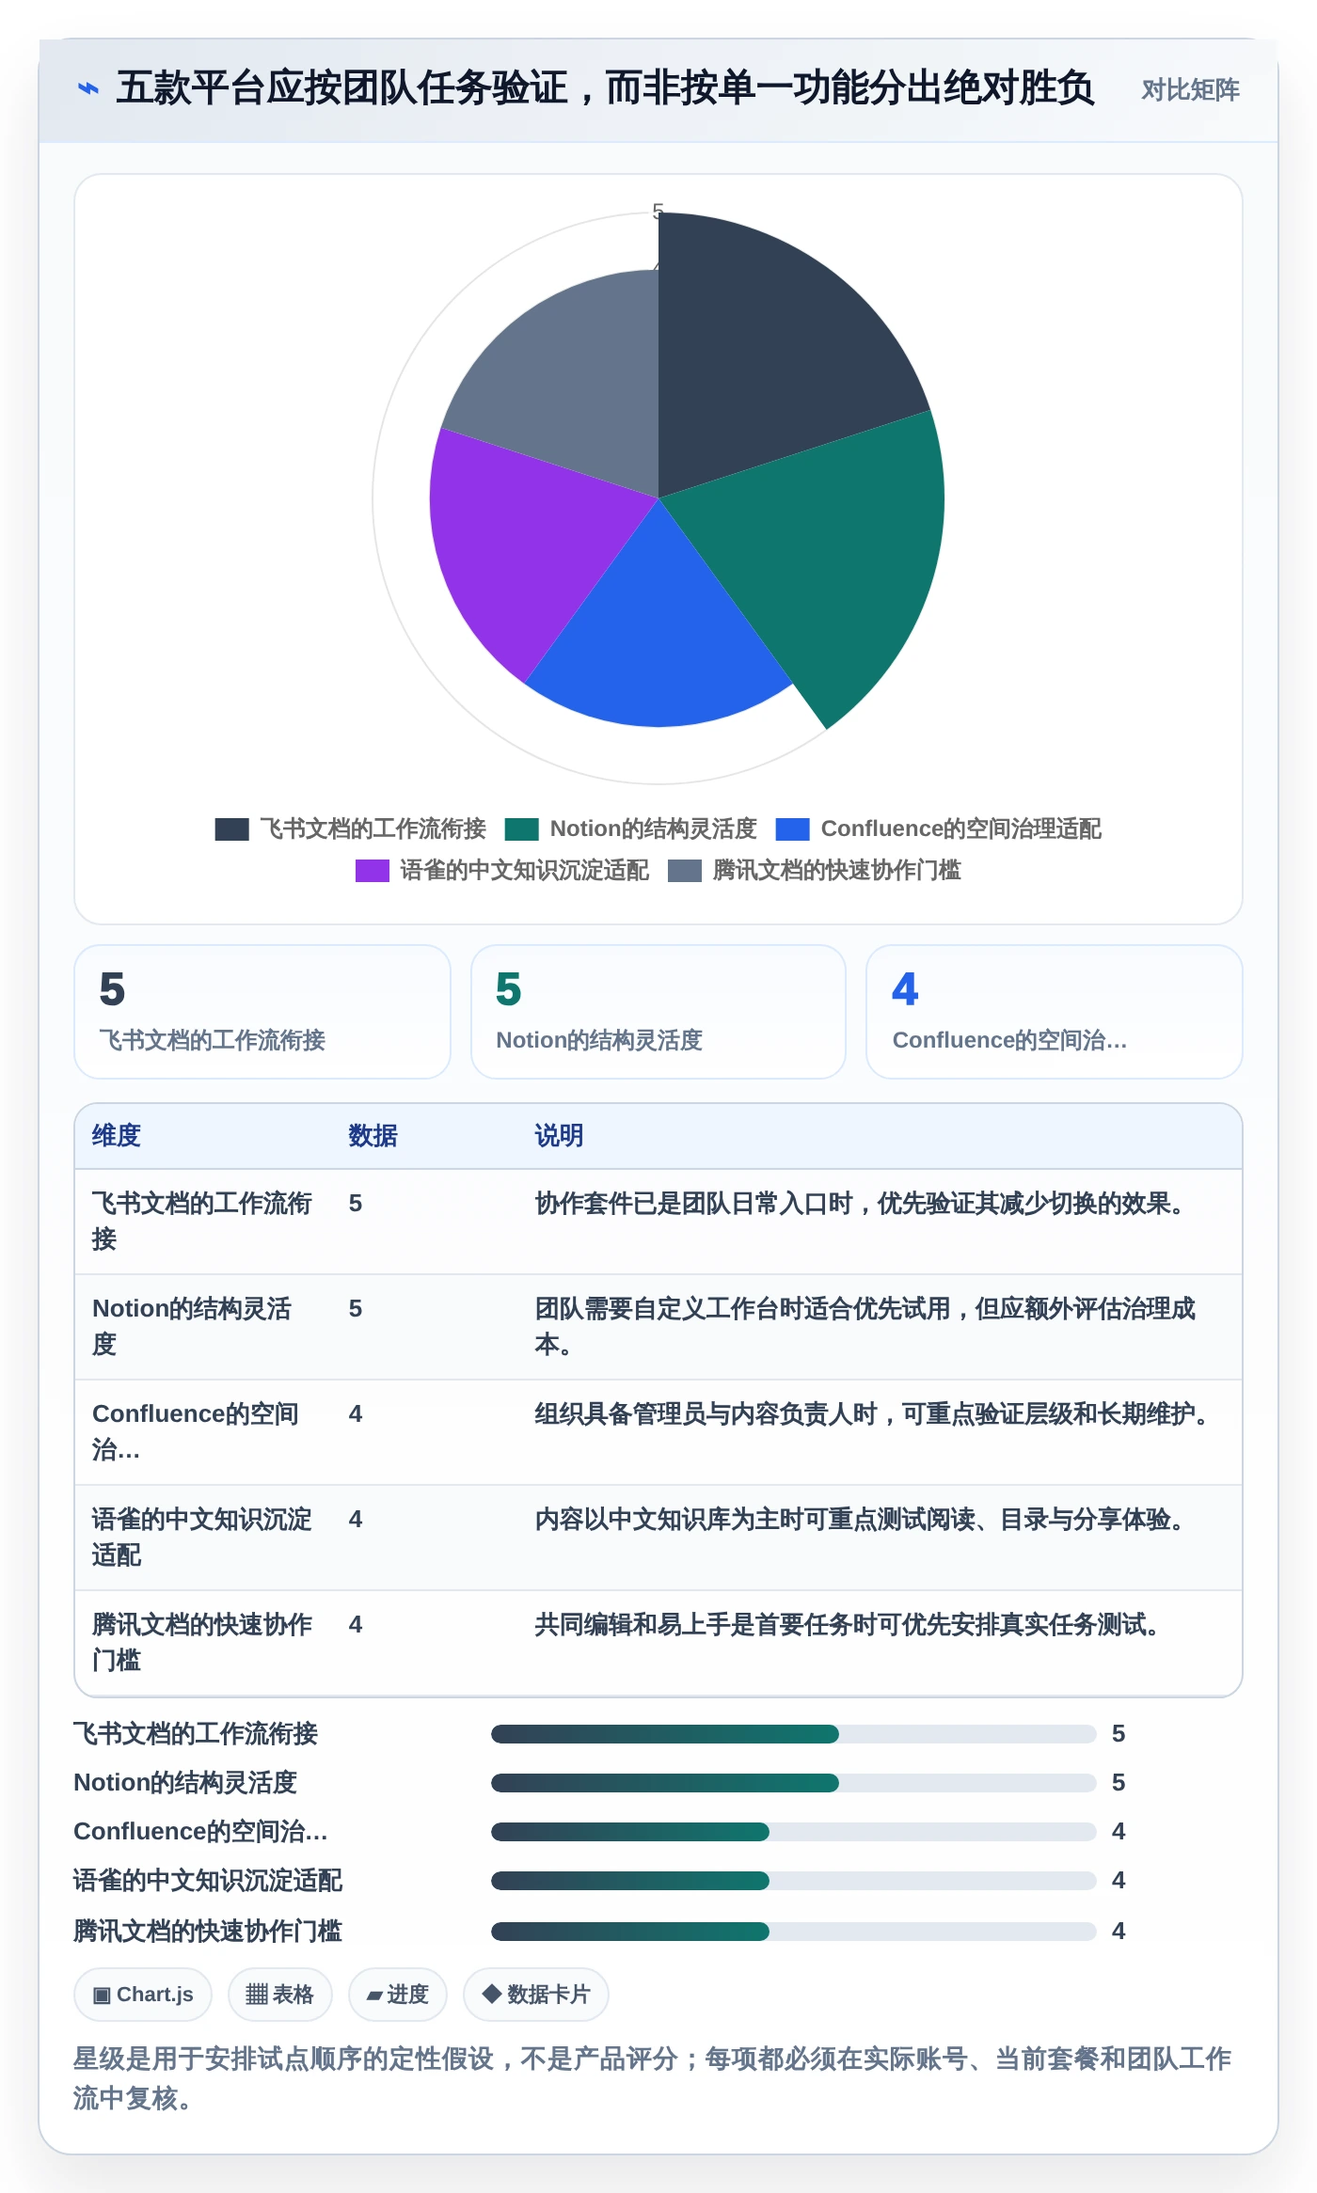Click the 表格 tag chip
Viewport: 1317px width, 2193px height.
coord(280,1995)
